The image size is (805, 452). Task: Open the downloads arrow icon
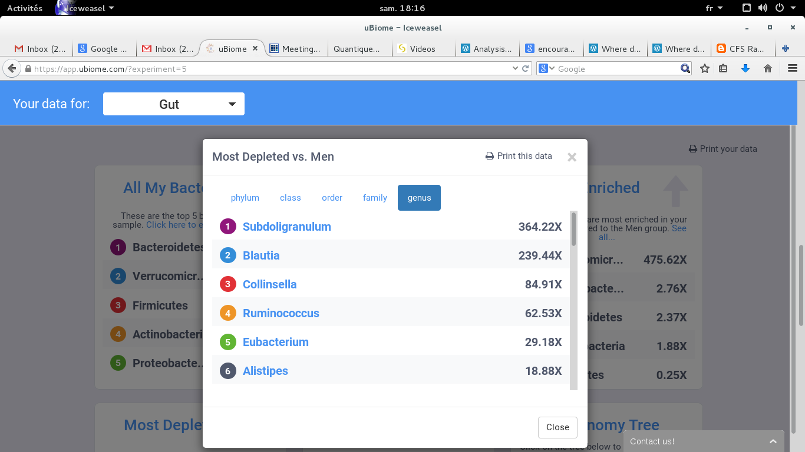pos(745,69)
